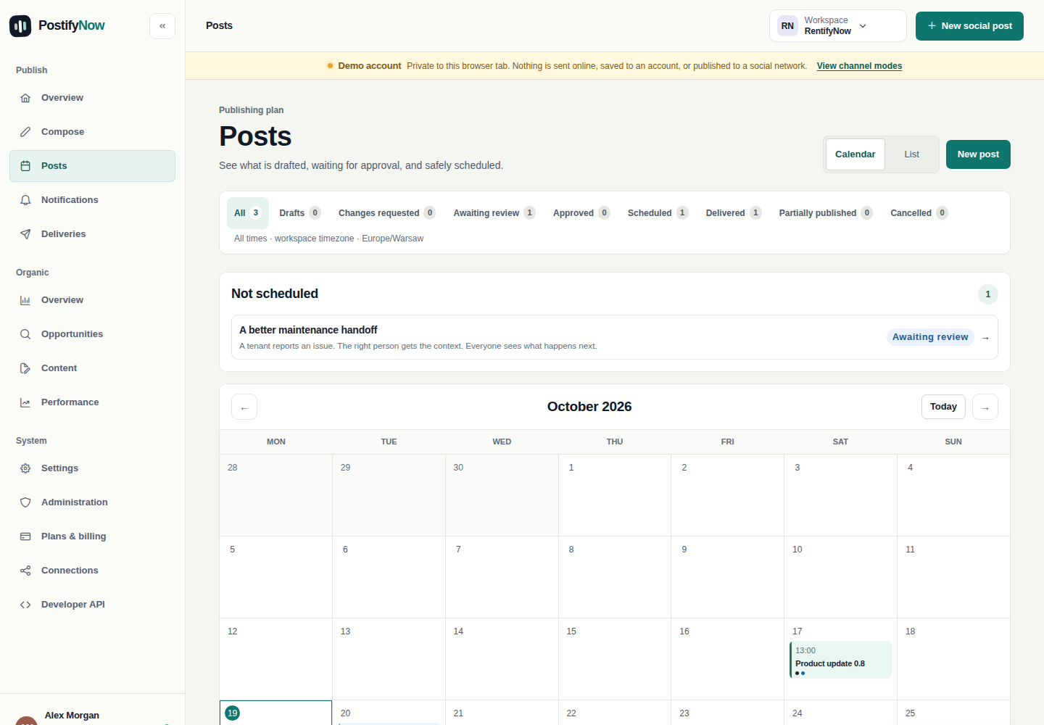Open the Product update 0.8 calendar event
Screen dimensions: 1044x725
click(840, 660)
